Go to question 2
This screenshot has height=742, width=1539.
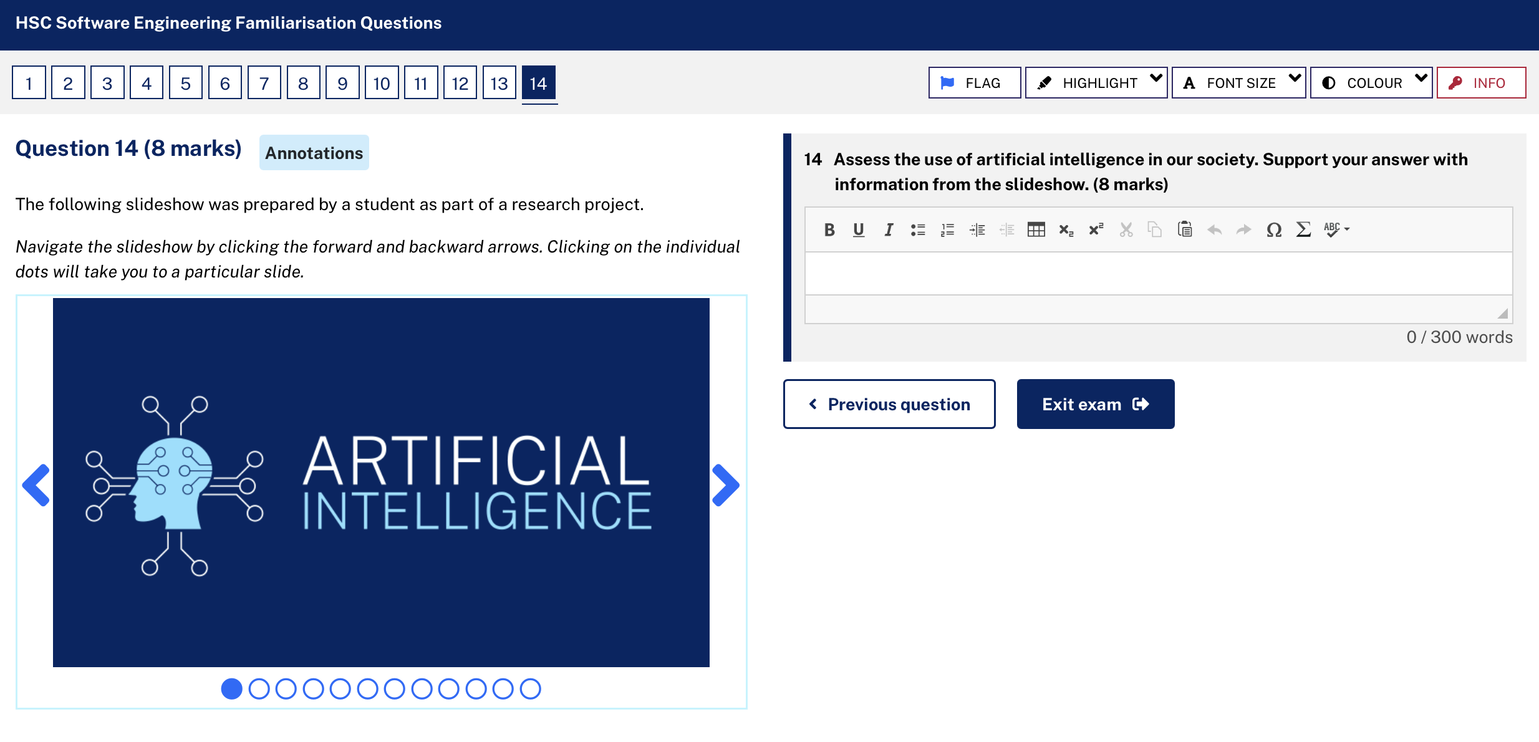(68, 82)
